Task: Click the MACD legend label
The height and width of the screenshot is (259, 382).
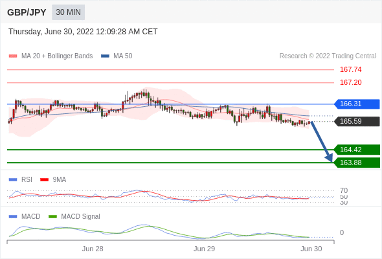Action: 30,217
